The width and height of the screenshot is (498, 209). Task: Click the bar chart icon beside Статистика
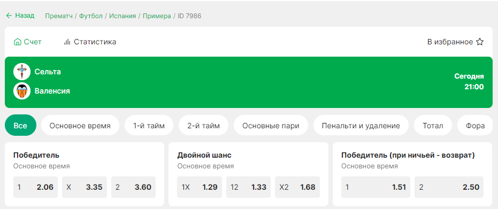[67, 42]
